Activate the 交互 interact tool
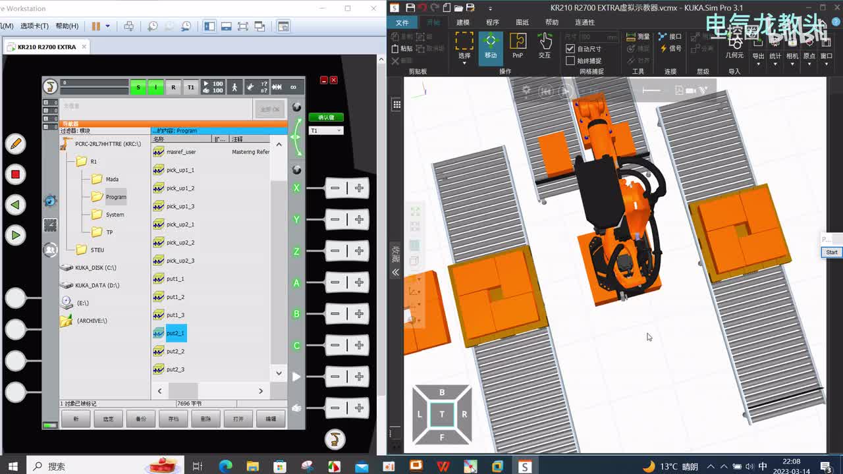843x474 pixels. 545,45
